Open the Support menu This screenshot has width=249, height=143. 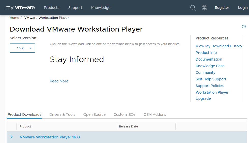75,8
